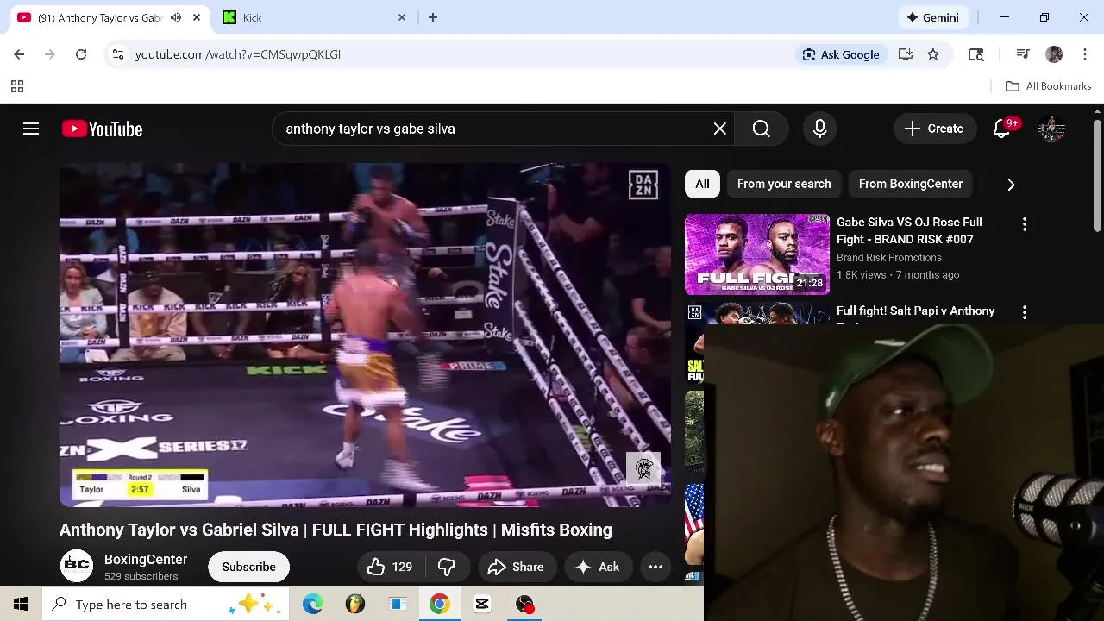Screen dimensions: 1104x621
Task: Open FL Studio from taskbar
Action: [355, 605]
